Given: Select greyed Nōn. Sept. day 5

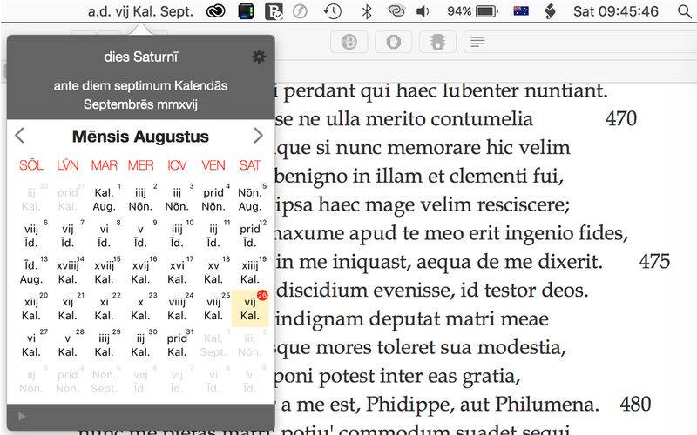Looking at the screenshot, I should [104, 381].
